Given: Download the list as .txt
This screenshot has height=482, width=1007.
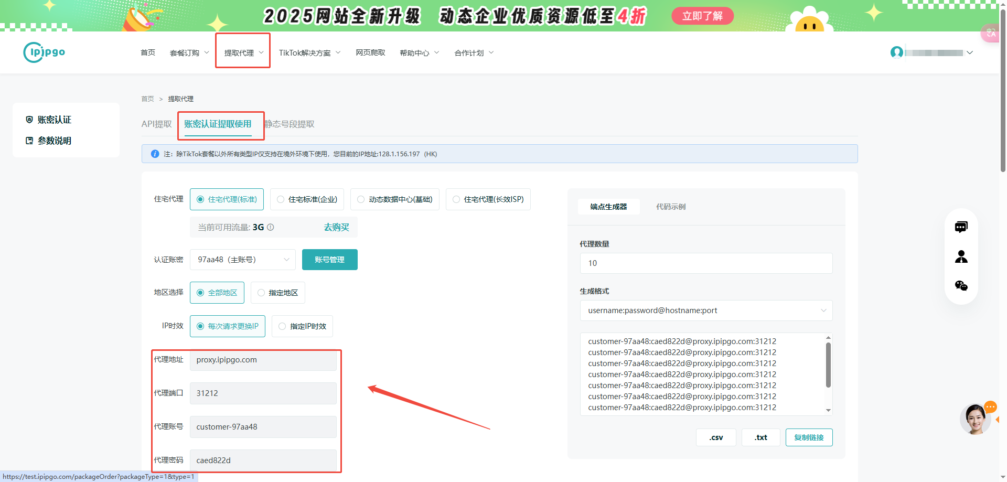Looking at the screenshot, I should tap(761, 437).
